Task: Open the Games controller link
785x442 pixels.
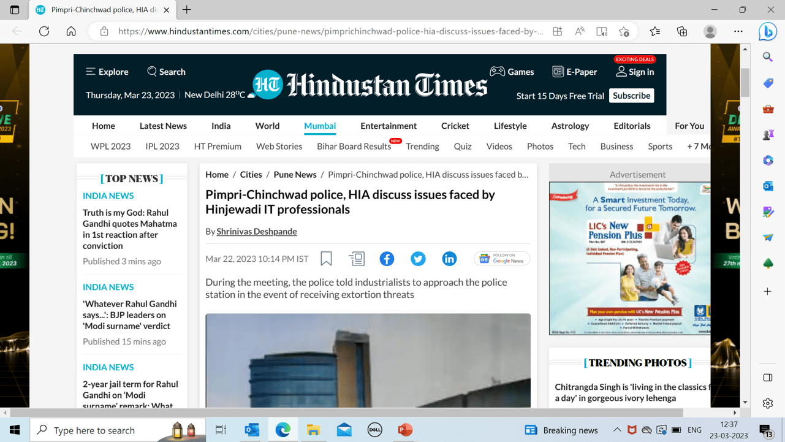Action: 512,72
